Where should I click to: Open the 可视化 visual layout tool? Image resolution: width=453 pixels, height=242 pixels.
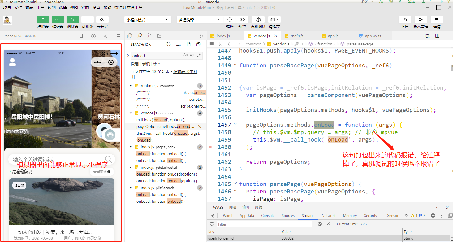pos(88,19)
